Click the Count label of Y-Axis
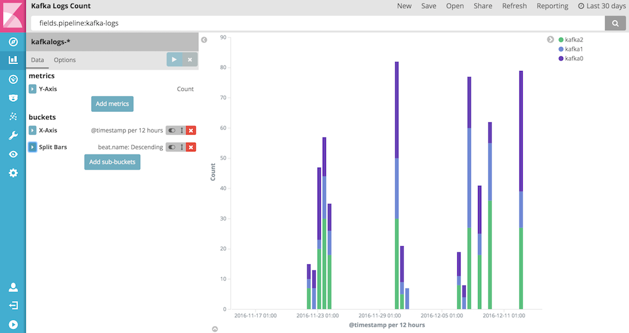Image resolution: width=629 pixels, height=333 pixels. (x=186, y=89)
